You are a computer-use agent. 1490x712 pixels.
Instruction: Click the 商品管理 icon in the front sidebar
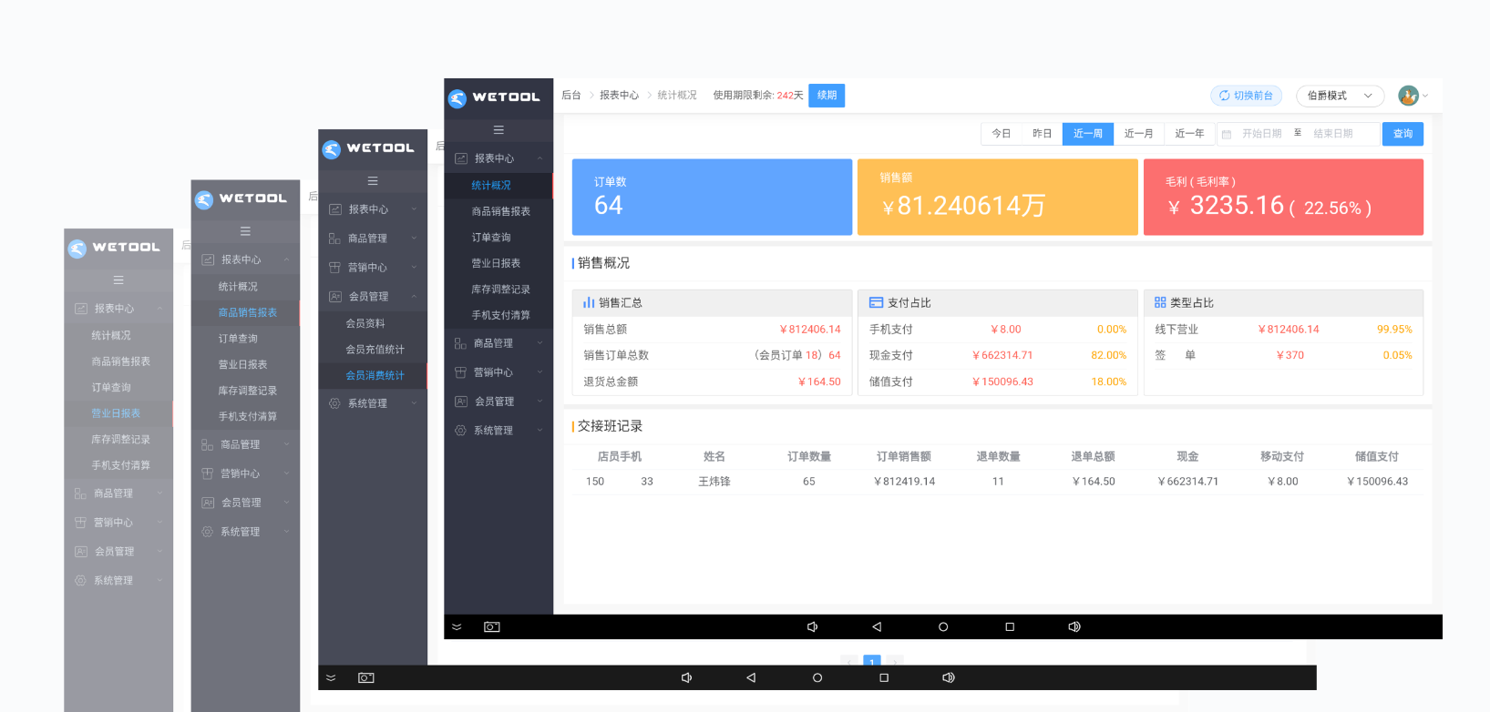(461, 343)
